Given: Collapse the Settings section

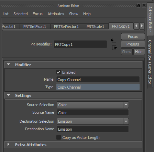Looking at the screenshot, I should pyautogui.click(x=8, y=95).
